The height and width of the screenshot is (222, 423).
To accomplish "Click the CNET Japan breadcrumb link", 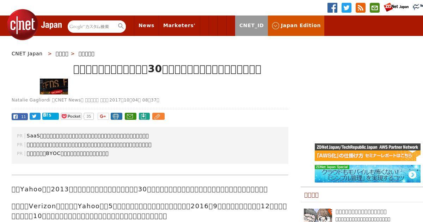I will pos(27,54).
